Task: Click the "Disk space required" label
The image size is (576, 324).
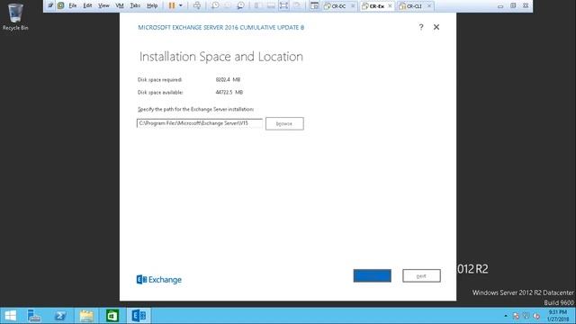Action: coord(160,80)
